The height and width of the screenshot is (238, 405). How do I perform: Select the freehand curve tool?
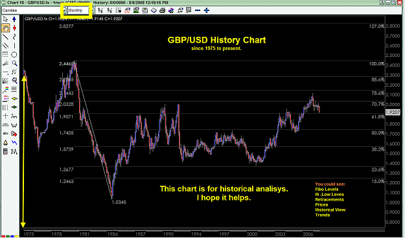click(14, 37)
